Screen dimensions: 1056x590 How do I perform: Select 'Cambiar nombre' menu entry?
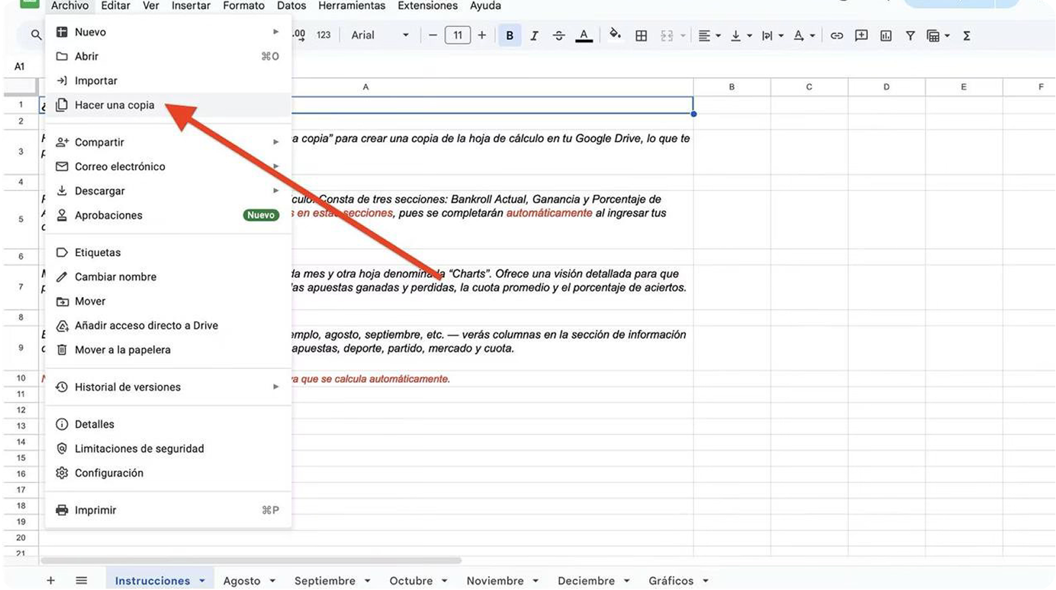tap(115, 277)
